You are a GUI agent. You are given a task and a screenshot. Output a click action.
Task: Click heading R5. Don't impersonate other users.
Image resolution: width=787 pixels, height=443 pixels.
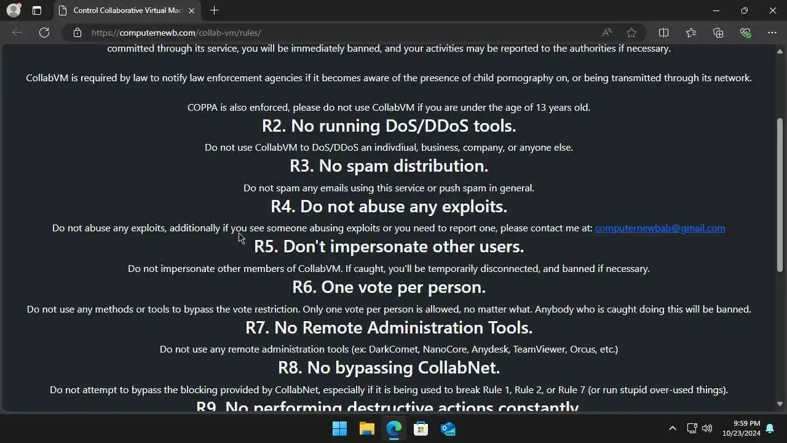tap(389, 247)
